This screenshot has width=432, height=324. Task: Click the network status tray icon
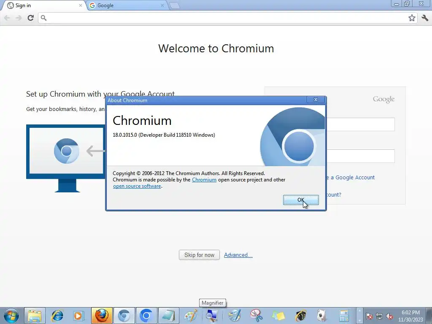click(379, 316)
